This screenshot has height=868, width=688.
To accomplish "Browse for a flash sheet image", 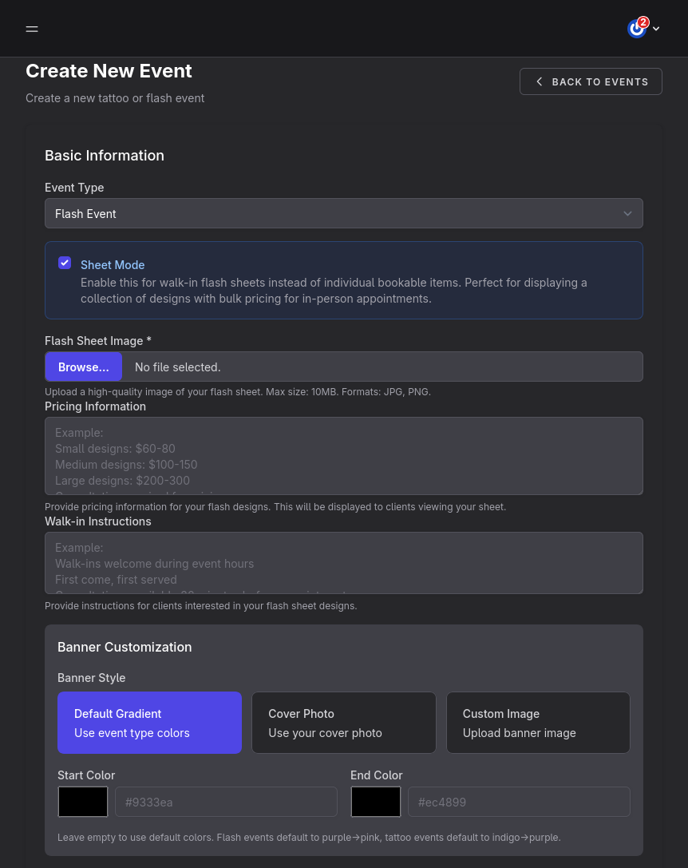I will (x=83, y=367).
